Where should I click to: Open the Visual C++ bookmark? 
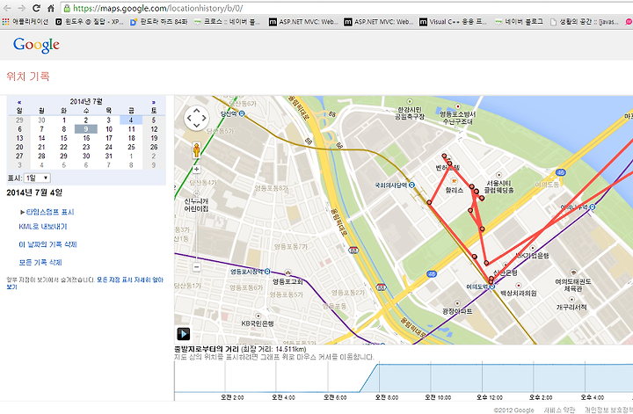coord(454,22)
